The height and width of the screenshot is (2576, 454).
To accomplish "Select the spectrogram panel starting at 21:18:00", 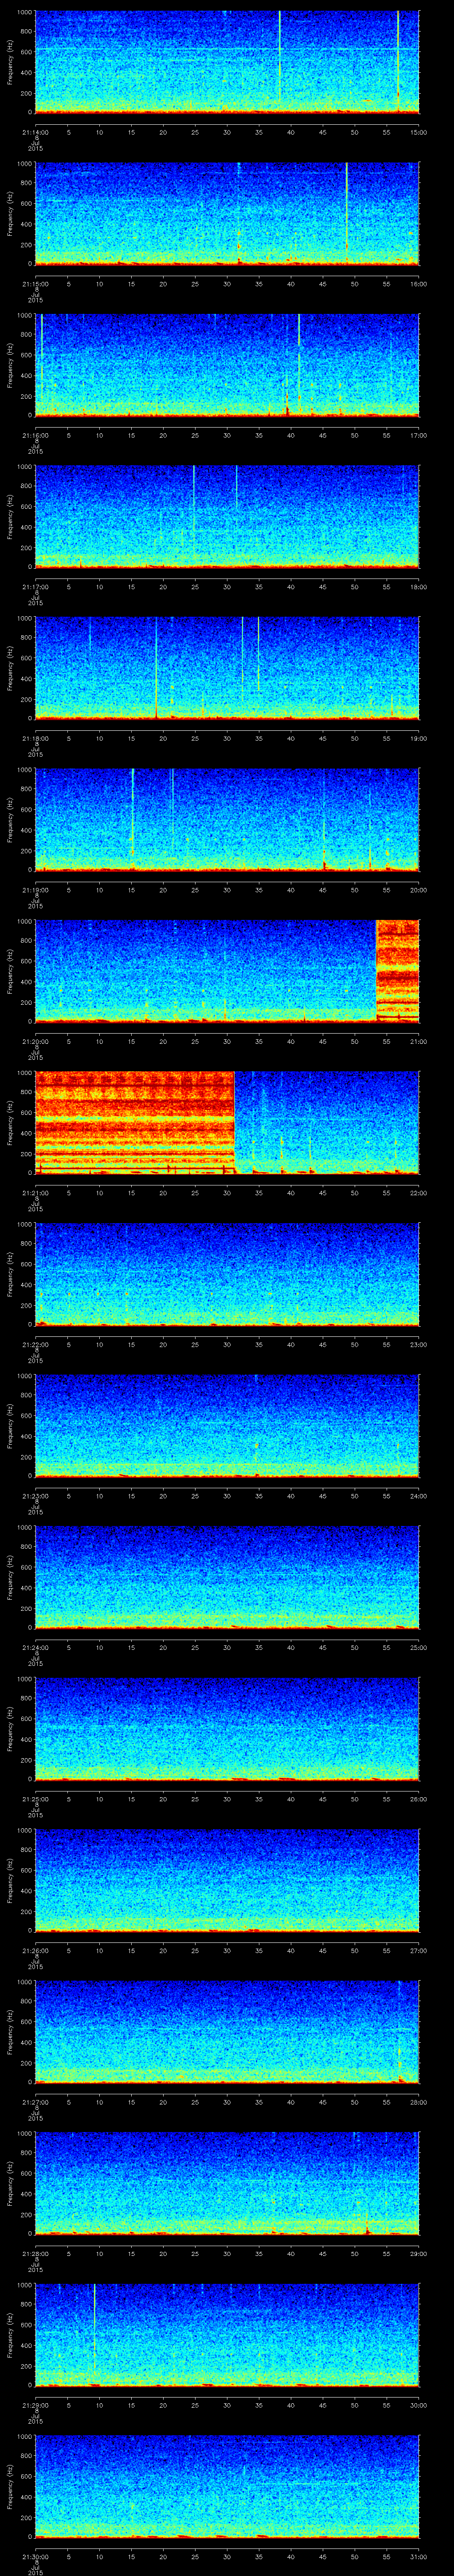I will 227,668.
